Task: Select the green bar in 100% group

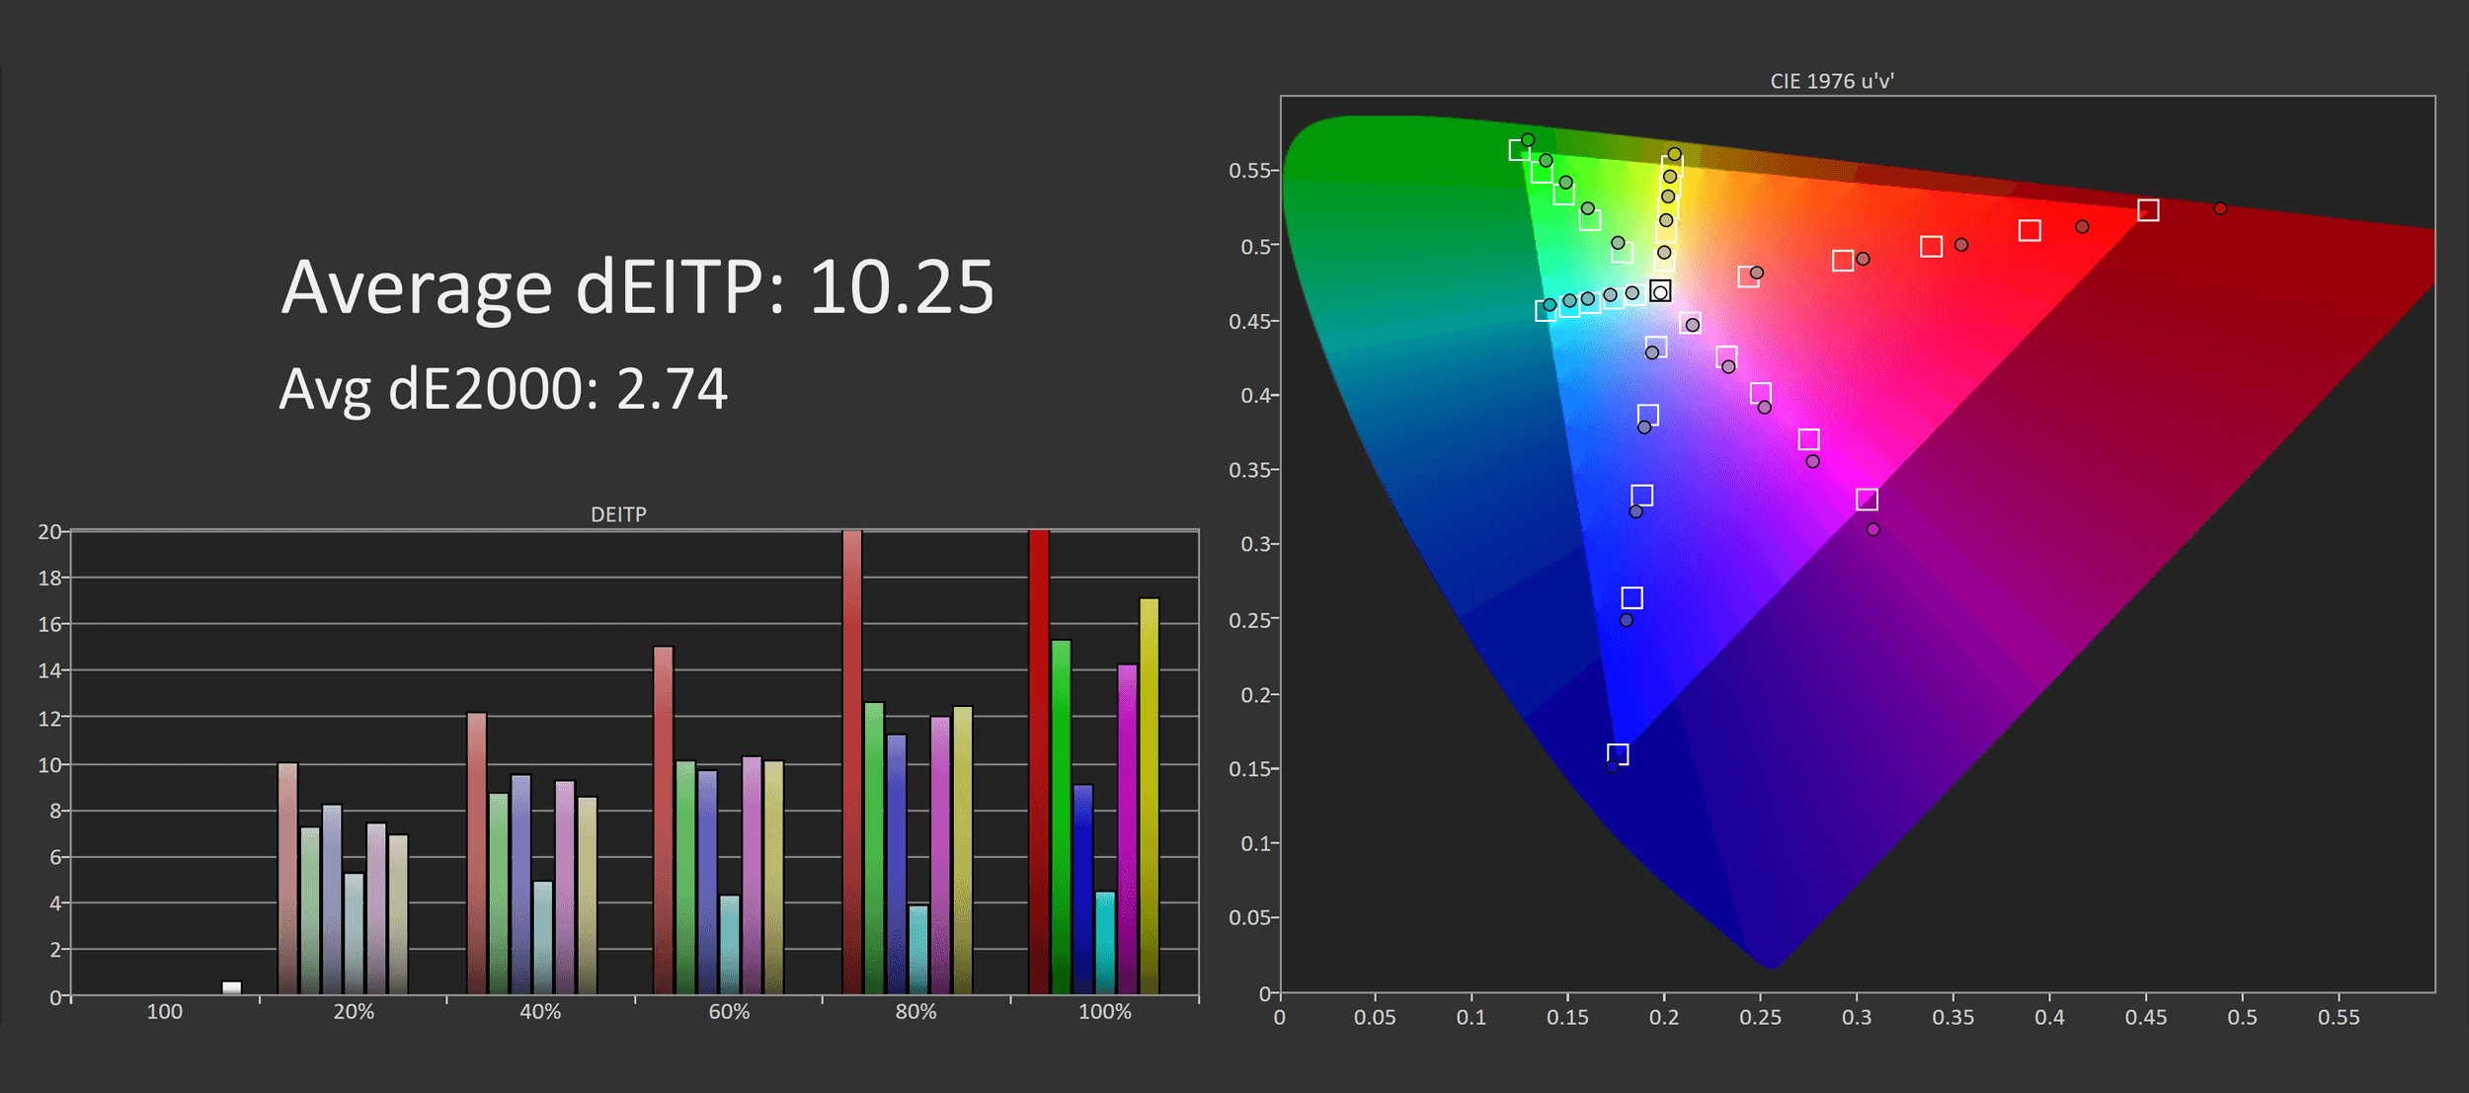Action: tap(1061, 817)
